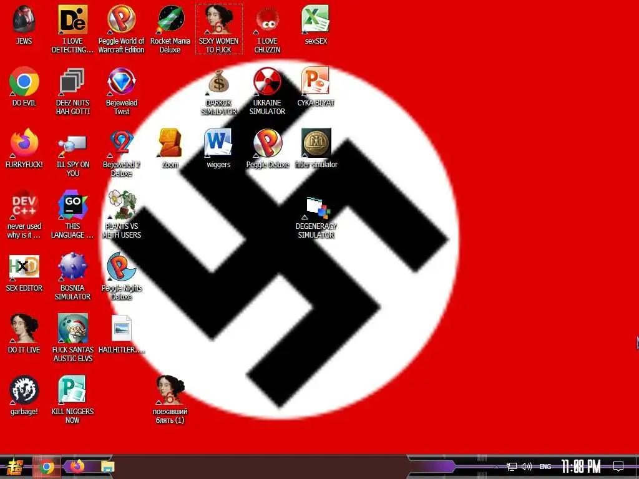Select the stacked gray windows icon
Screen dimensions: 639x479
[x=72, y=82]
